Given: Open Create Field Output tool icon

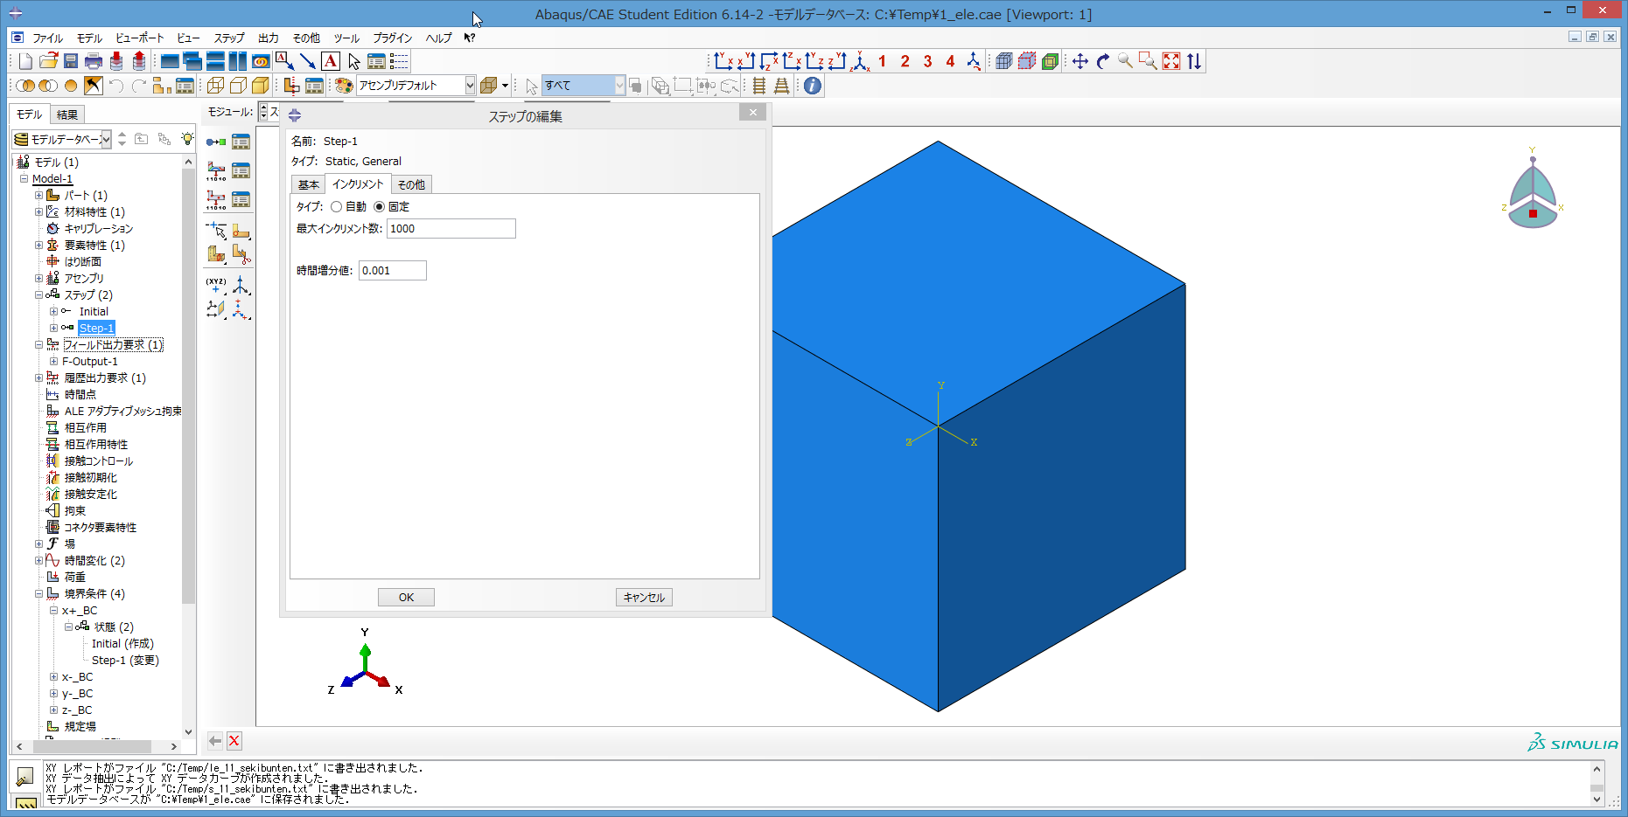Looking at the screenshot, I should (216, 171).
